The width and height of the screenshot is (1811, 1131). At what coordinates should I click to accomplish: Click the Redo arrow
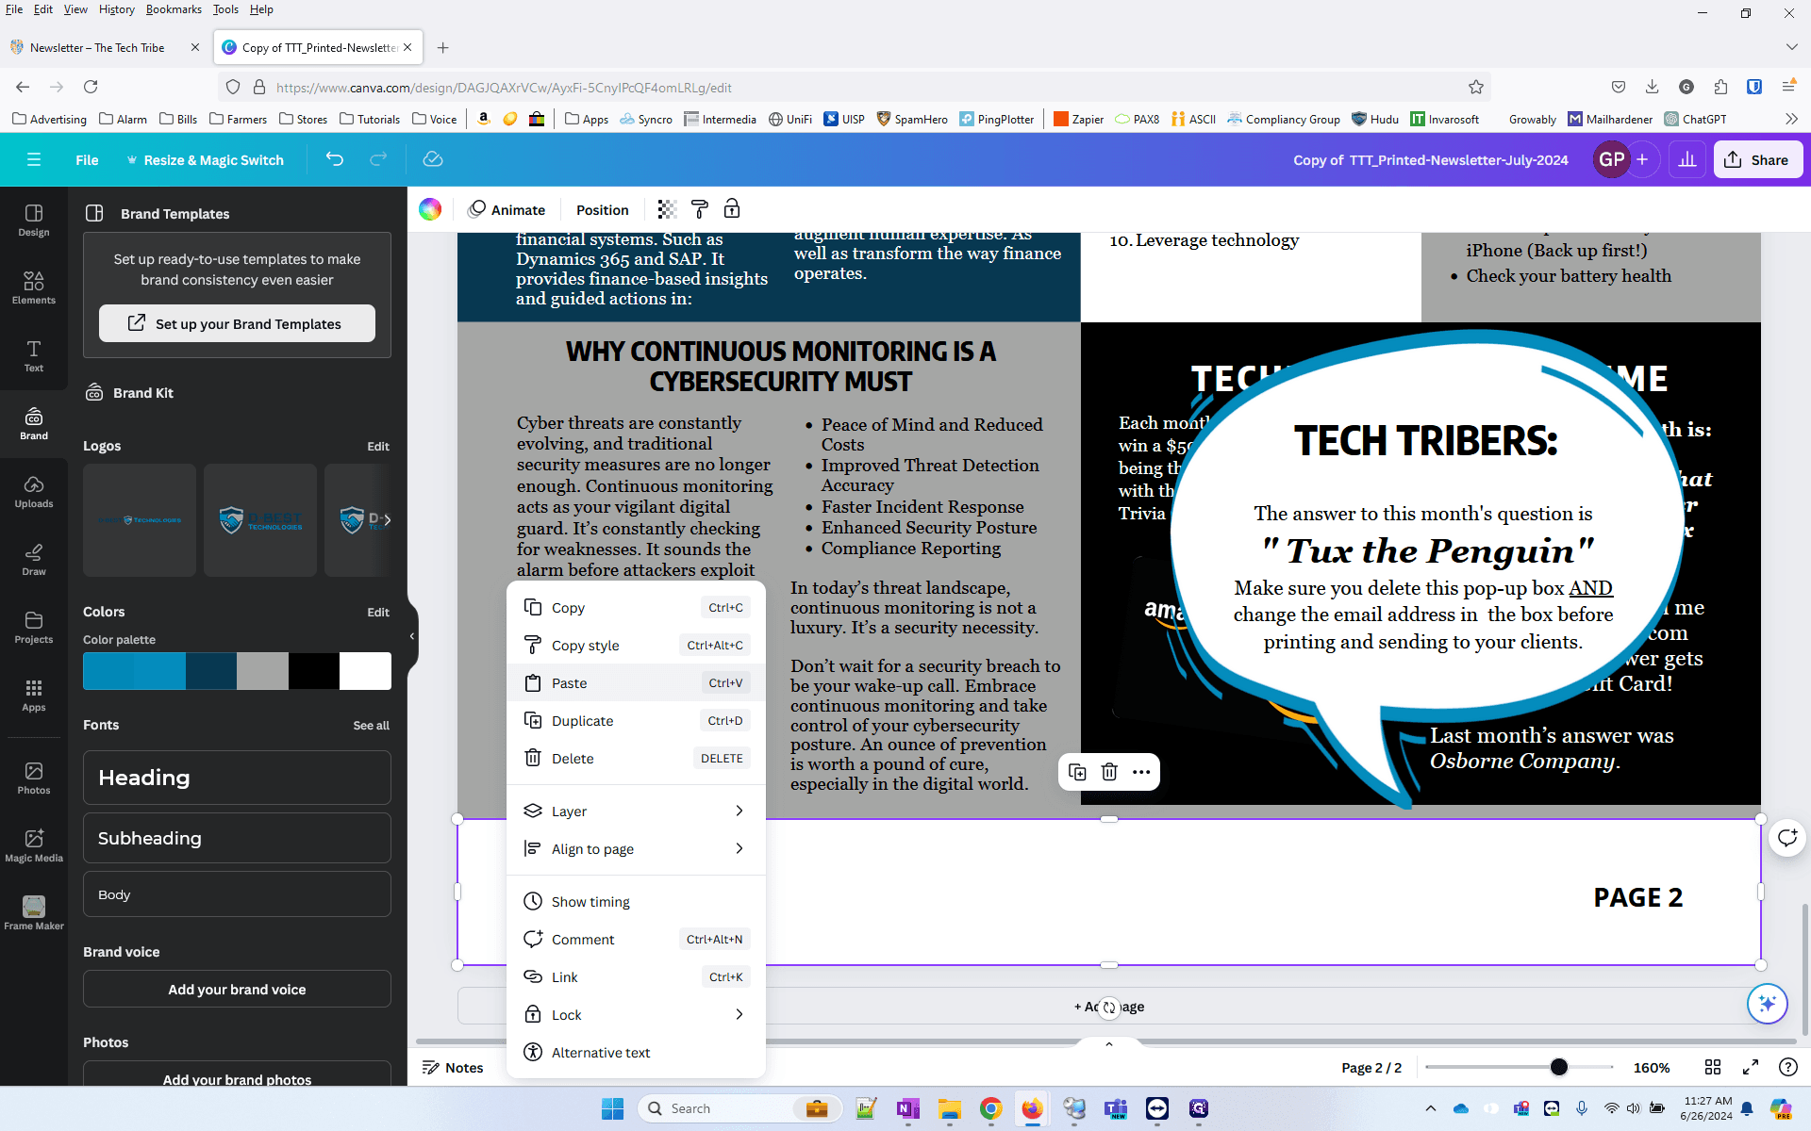coord(378,159)
